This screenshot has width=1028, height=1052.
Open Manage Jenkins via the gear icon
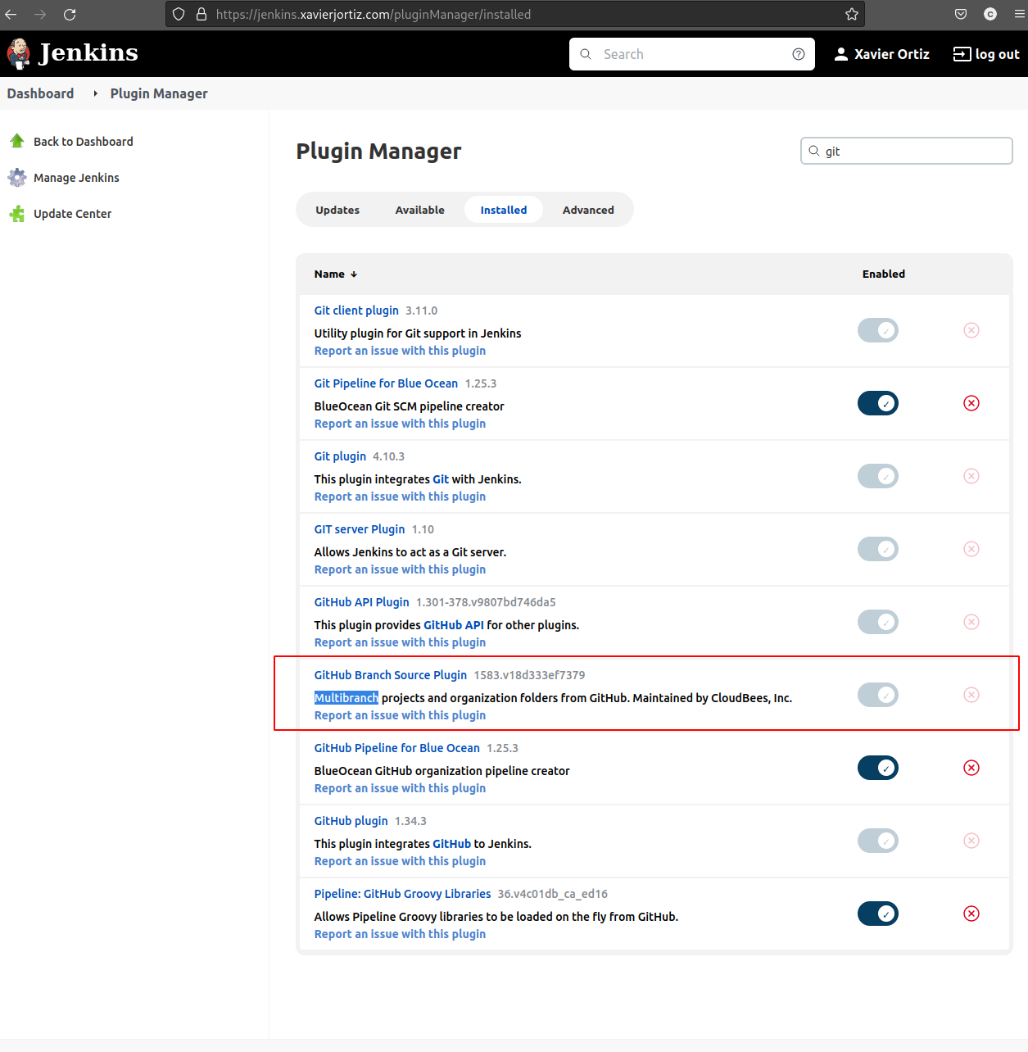(x=17, y=177)
